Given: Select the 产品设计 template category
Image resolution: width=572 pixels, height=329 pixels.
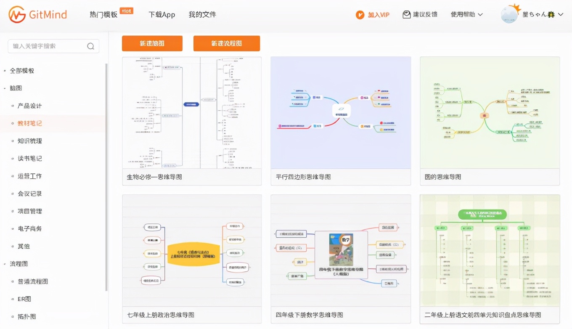Looking at the screenshot, I should (30, 106).
